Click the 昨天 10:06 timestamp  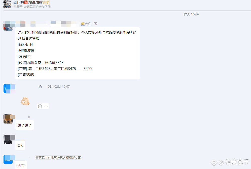[191, 14]
